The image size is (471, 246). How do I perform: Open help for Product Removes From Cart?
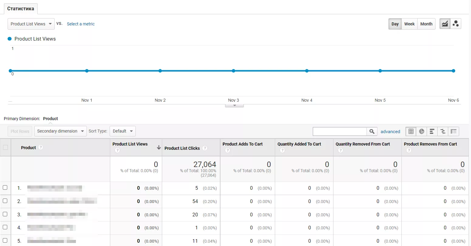[x=409, y=150]
